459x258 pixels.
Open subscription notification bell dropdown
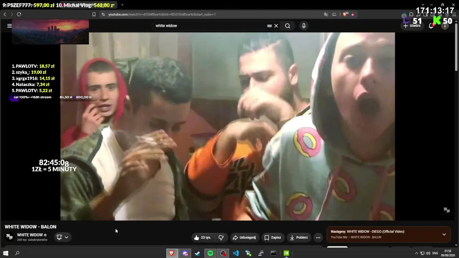click(x=62, y=237)
